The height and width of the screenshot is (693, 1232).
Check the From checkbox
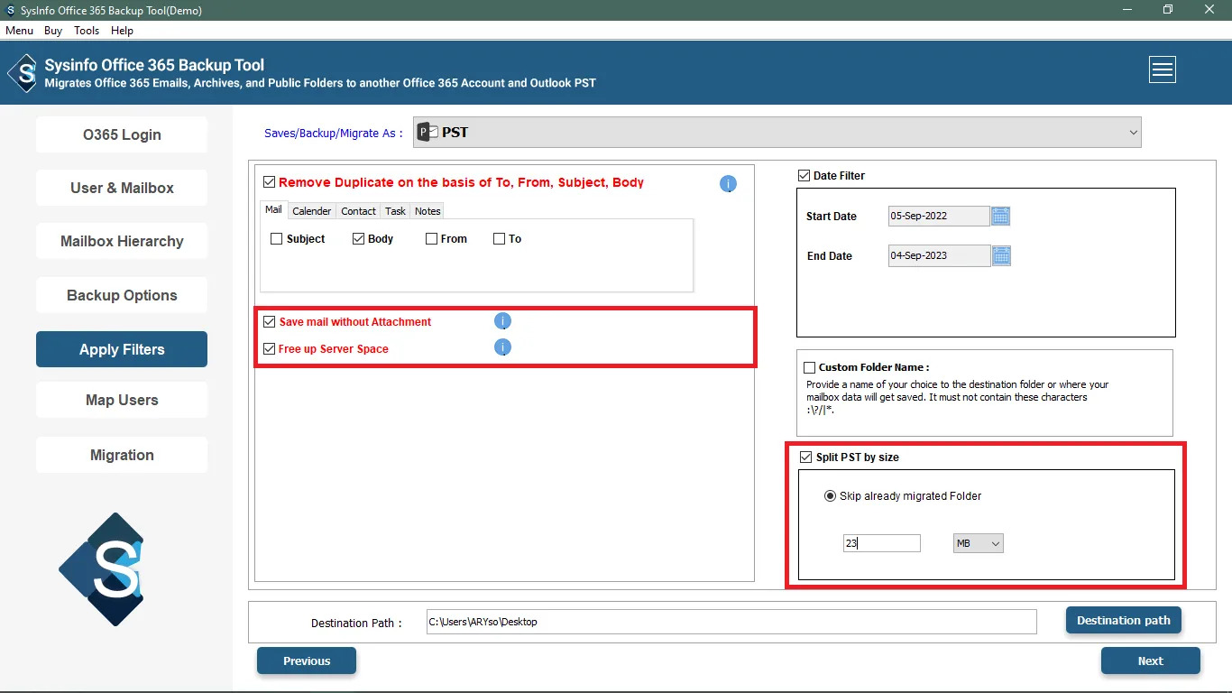pos(432,239)
